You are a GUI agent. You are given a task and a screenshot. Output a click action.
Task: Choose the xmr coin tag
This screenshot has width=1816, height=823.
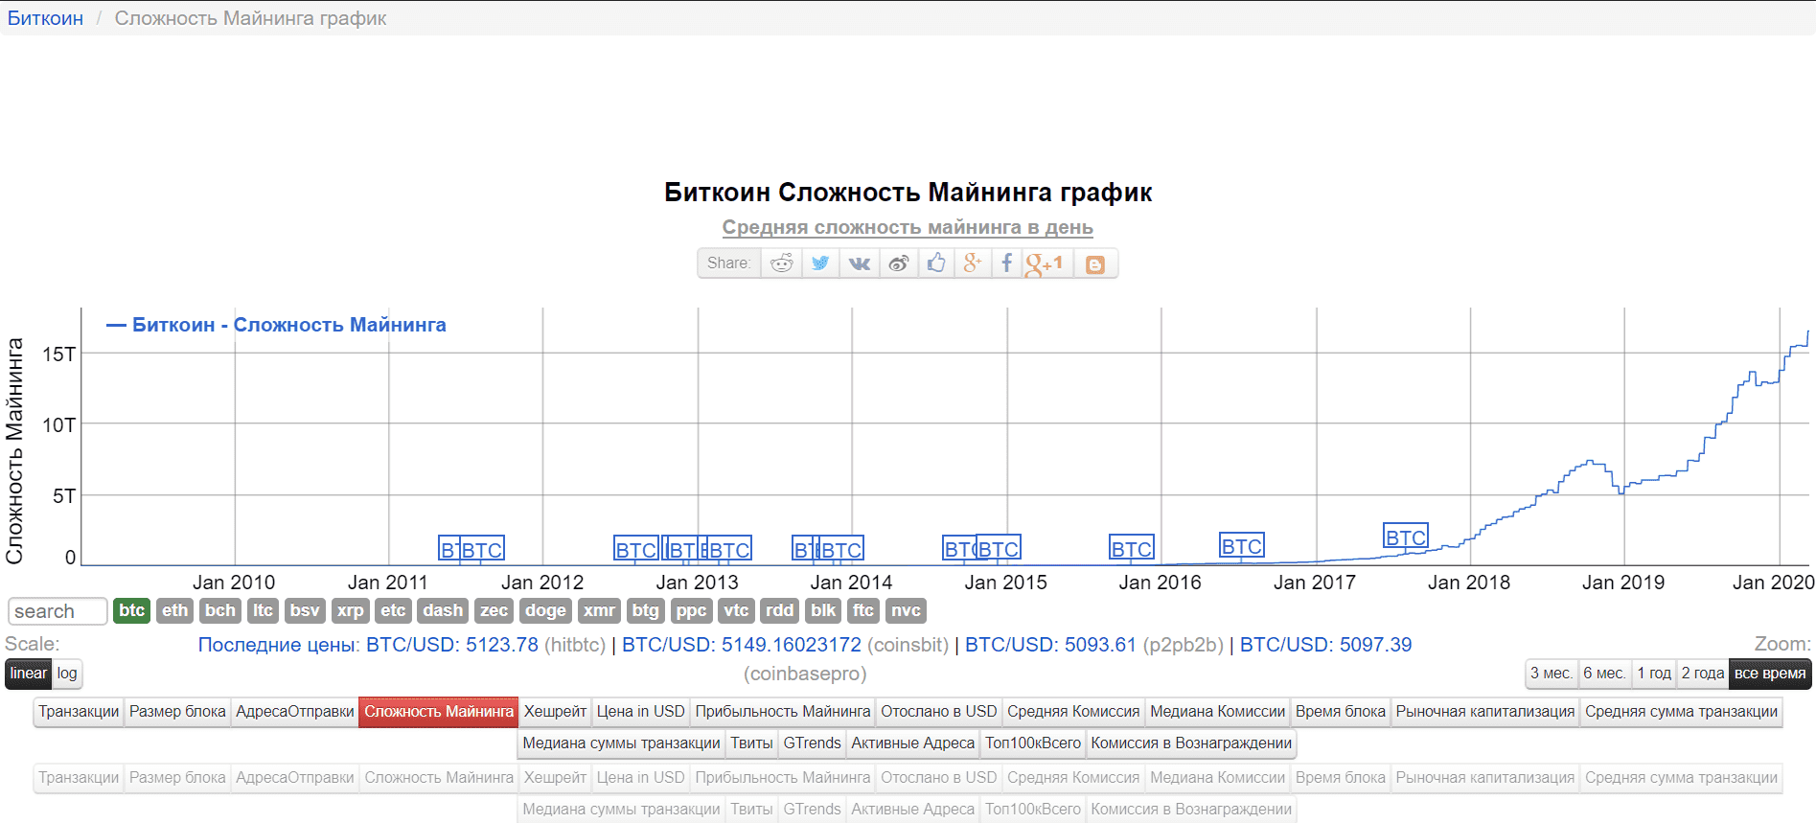599,610
